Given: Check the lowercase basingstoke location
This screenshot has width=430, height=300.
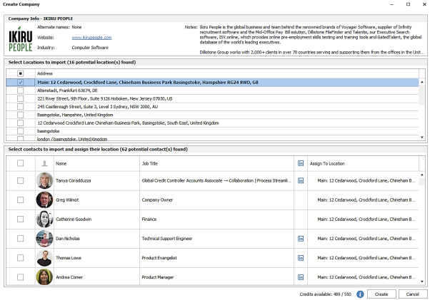Looking at the screenshot, I should [x=20, y=131].
